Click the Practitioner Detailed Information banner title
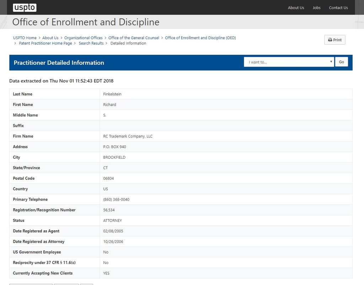The height and width of the screenshot is (285, 364). point(59,63)
